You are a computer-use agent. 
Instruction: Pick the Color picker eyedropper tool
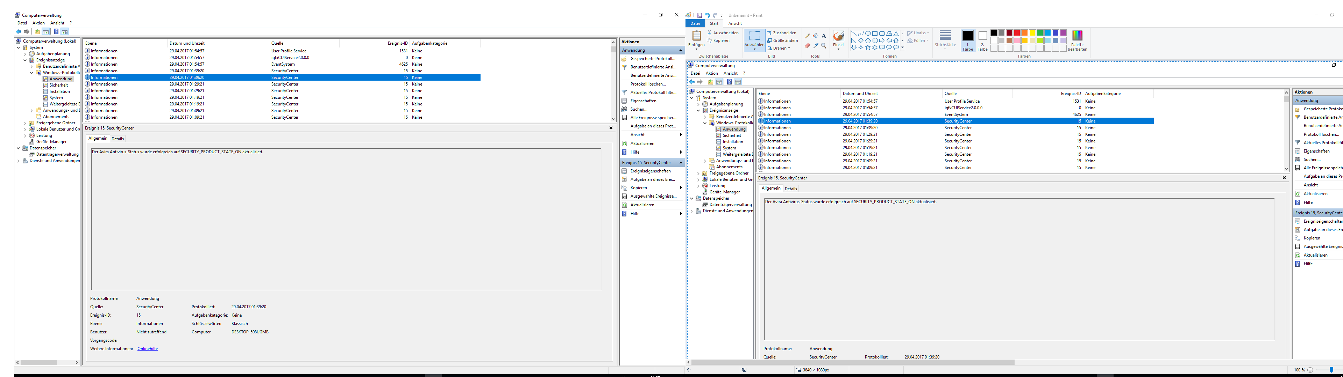click(815, 46)
